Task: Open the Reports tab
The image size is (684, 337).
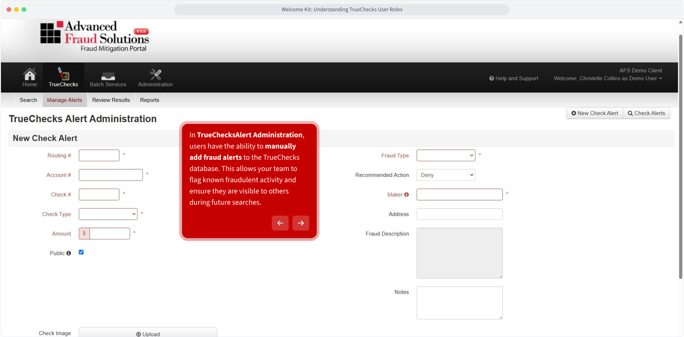Action: click(x=149, y=100)
